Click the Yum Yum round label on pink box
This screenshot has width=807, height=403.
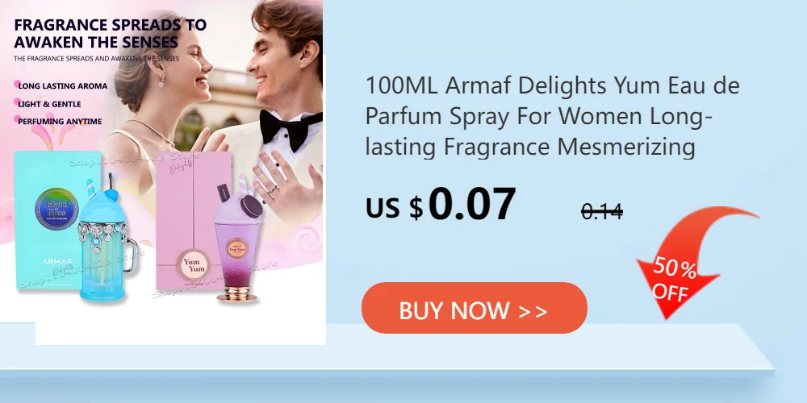194,264
